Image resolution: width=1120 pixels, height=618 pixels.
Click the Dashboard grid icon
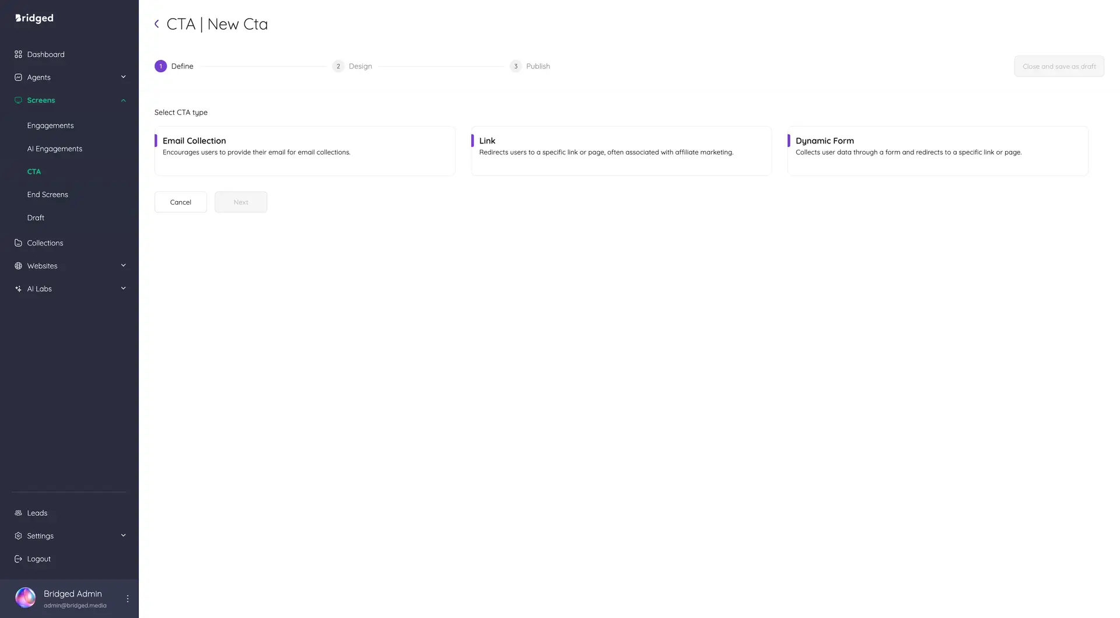click(18, 54)
